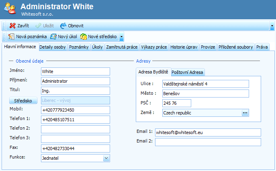The height and width of the screenshot is (171, 276).
Task: Select the Výkazy práce tab
Action: [x=154, y=47]
